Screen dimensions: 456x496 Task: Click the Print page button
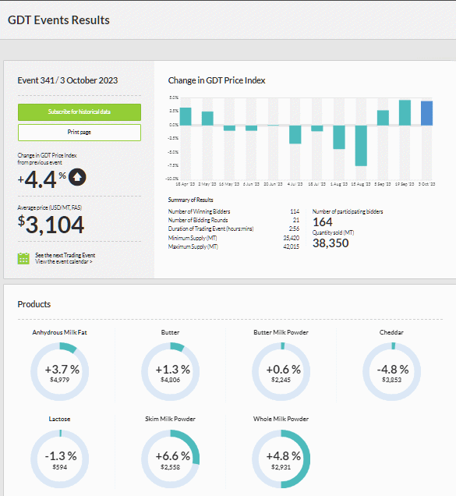point(80,133)
